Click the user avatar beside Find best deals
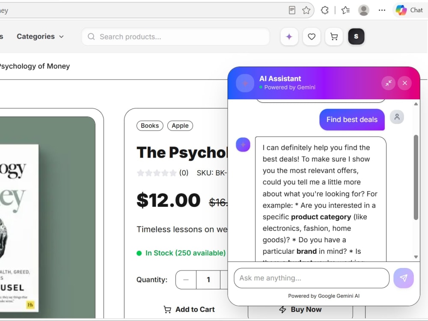Screen dimensions: 428x321 (x=397, y=117)
